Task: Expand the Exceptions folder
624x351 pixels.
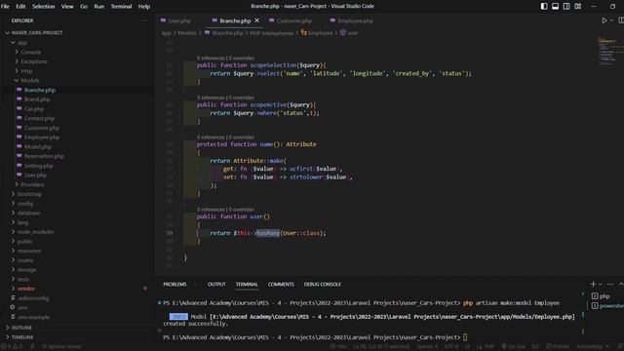Action: pyautogui.click(x=17, y=61)
